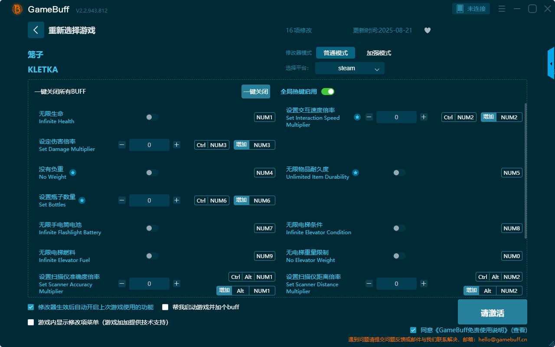Screen dimensions: 555x347
Task: Click 增加 NUM2 hotkey for interaction speed
Action: [x=502, y=117]
